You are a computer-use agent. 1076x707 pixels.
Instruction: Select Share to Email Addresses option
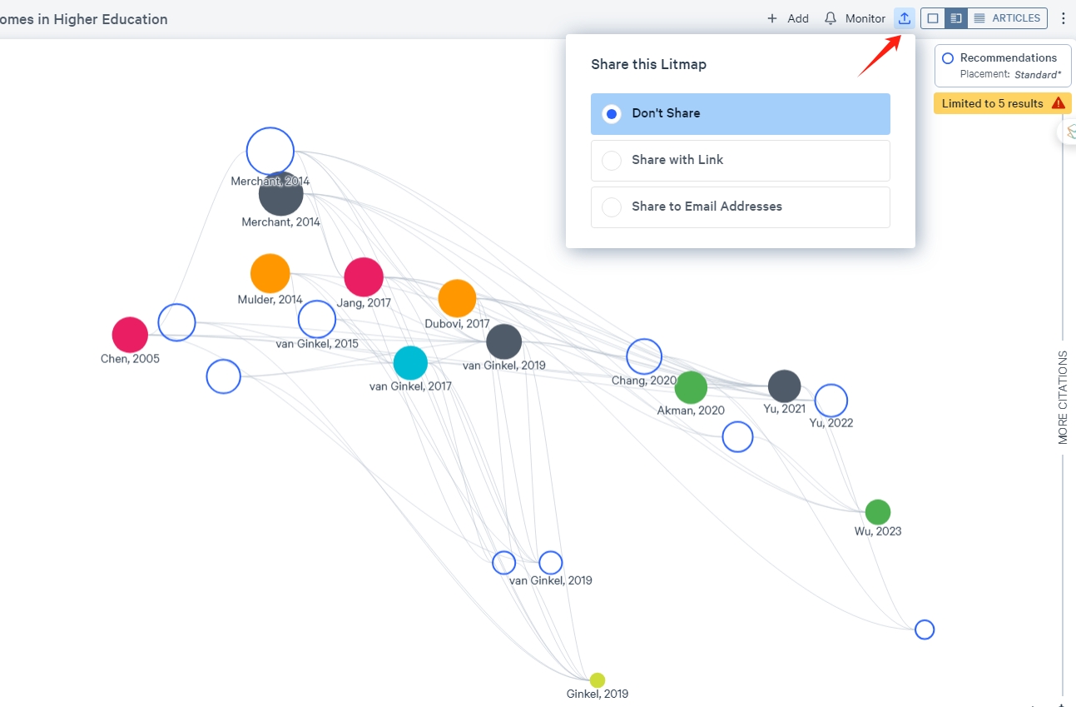[612, 207]
